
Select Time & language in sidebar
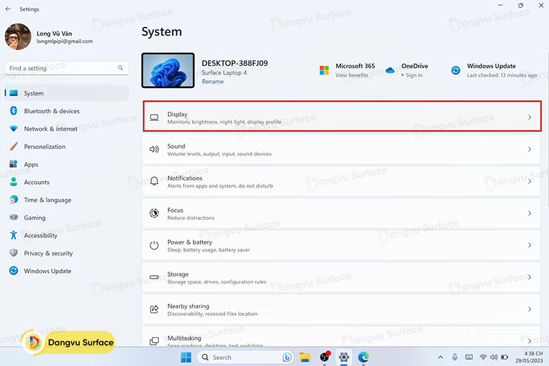(47, 200)
